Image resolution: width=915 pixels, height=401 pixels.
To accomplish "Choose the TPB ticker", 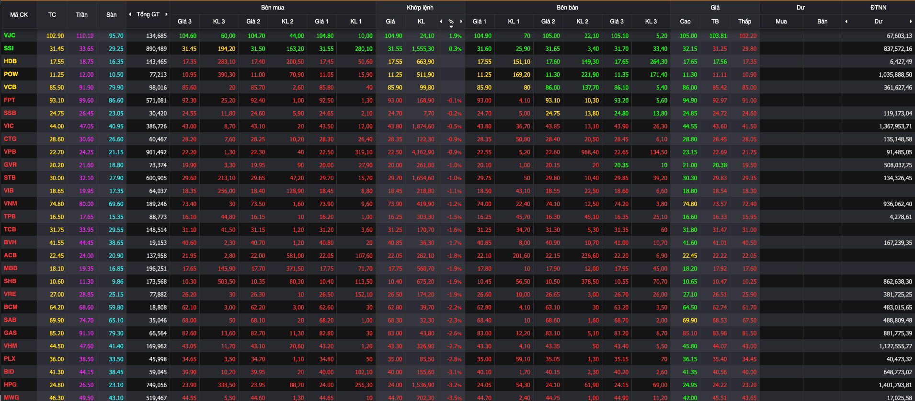I will click(x=10, y=217).
